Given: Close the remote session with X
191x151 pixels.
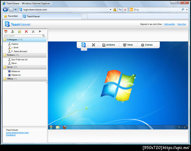Looking at the screenshot, I should click(93, 45).
